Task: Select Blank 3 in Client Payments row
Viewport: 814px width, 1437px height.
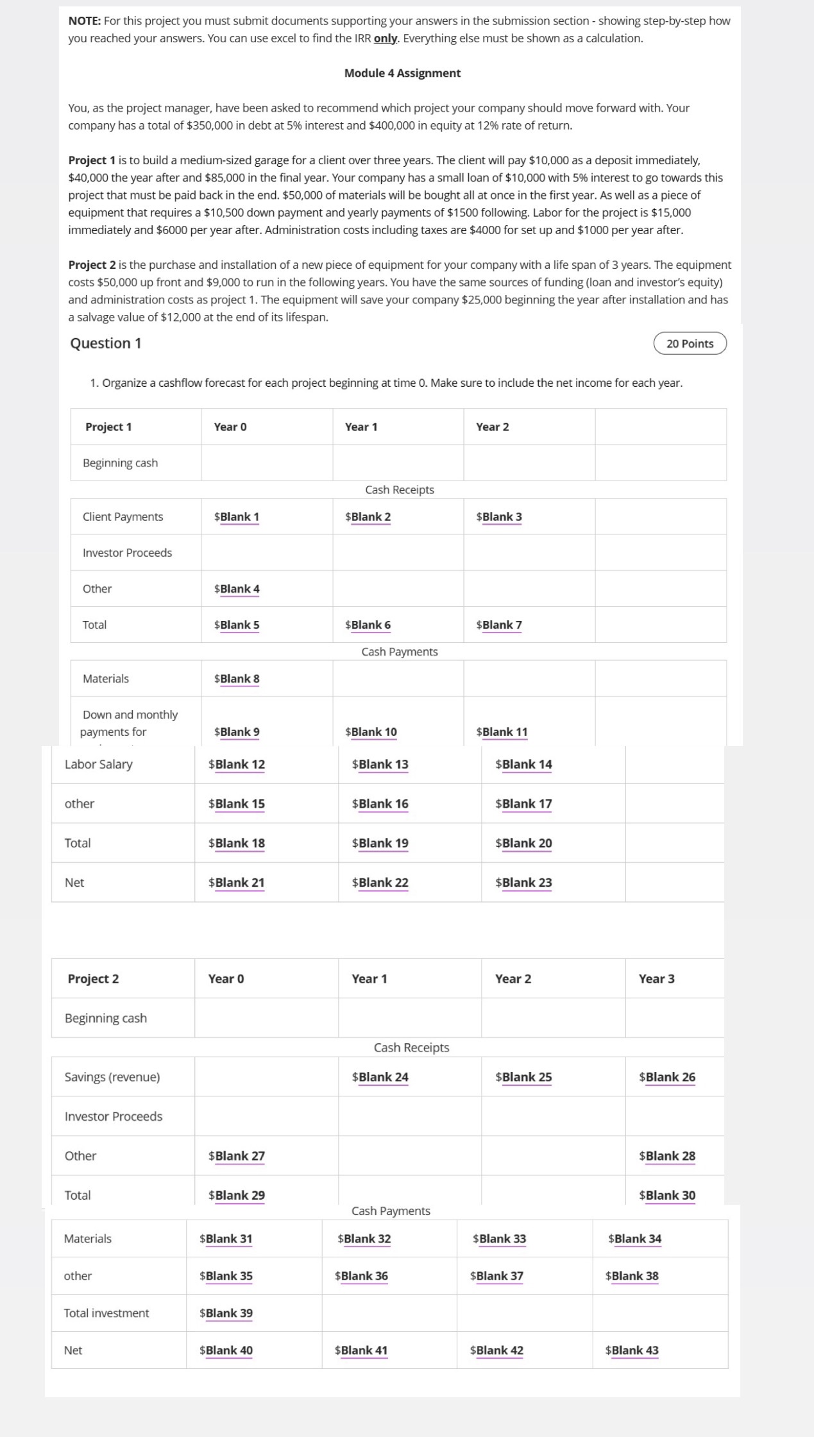Action: [502, 517]
